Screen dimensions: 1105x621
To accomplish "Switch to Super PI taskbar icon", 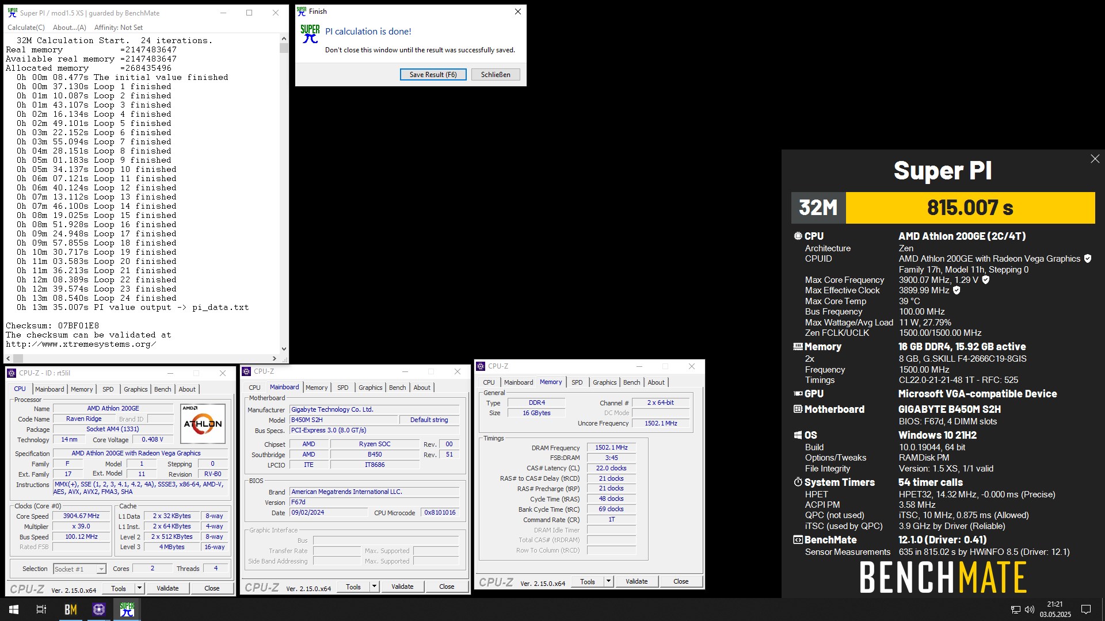I will point(127,609).
